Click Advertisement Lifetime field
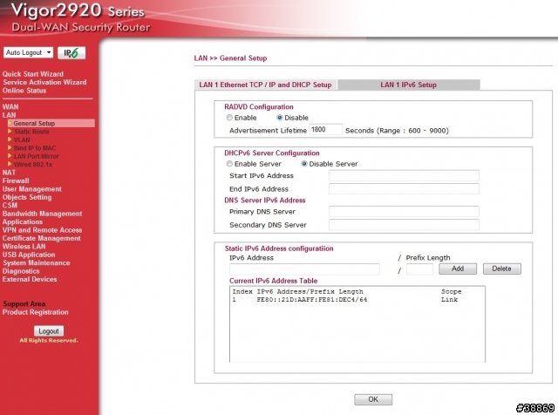The width and height of the screenshot is (558, 415). [326, 130]
